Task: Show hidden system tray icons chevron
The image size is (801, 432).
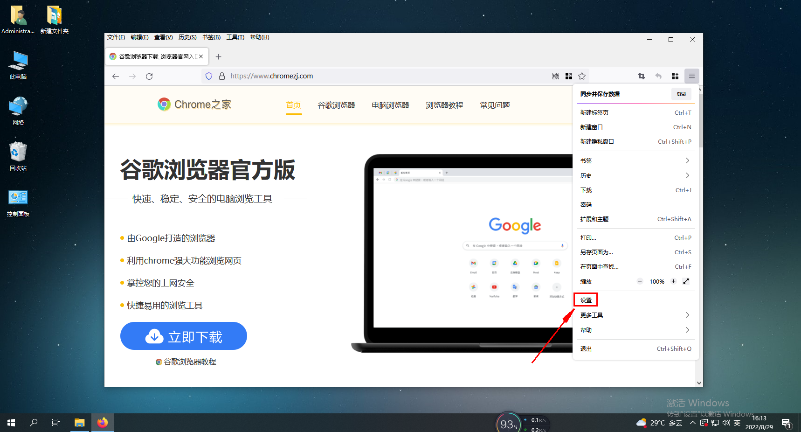Action: pos(692,423)
